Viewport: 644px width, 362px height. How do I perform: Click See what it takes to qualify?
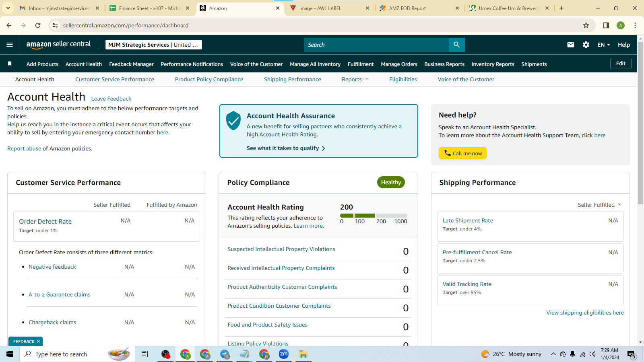(286, 148)
